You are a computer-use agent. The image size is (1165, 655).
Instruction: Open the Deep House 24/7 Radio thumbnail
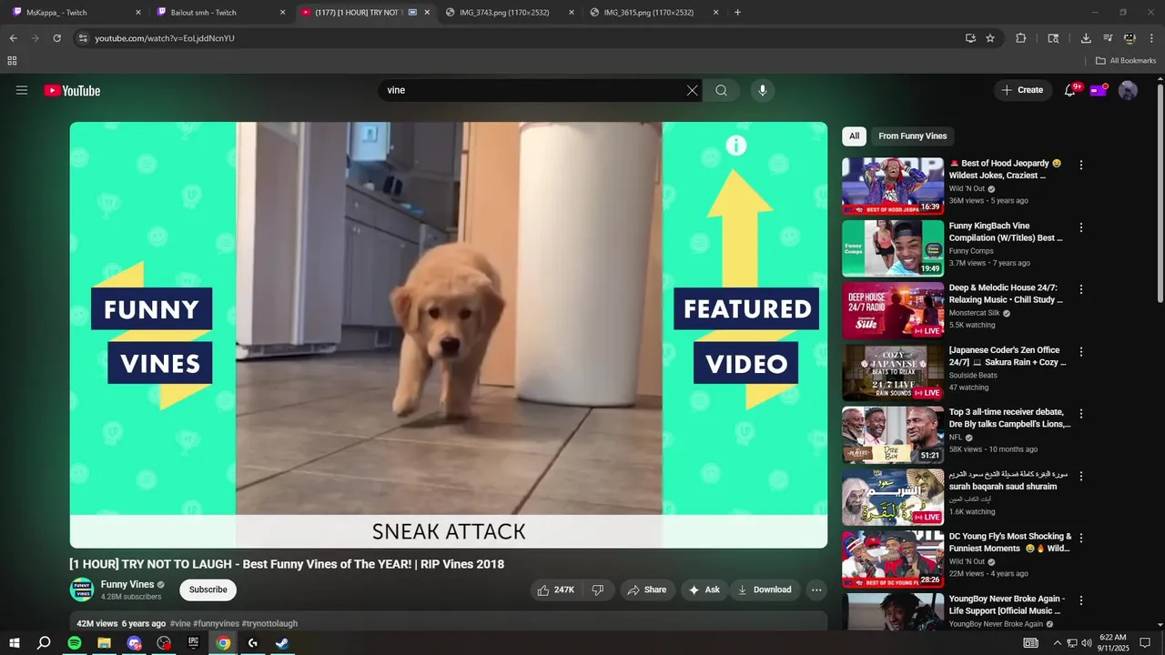(x=893, y=310)
